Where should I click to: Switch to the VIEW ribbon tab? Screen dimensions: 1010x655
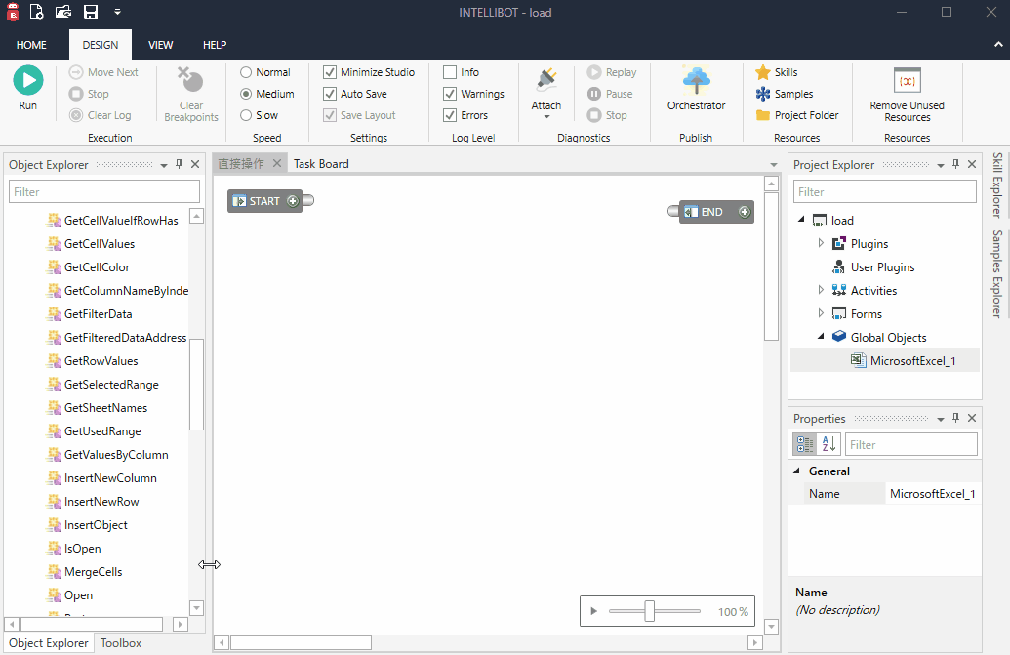pyautogui.click(x=160, y=44)
